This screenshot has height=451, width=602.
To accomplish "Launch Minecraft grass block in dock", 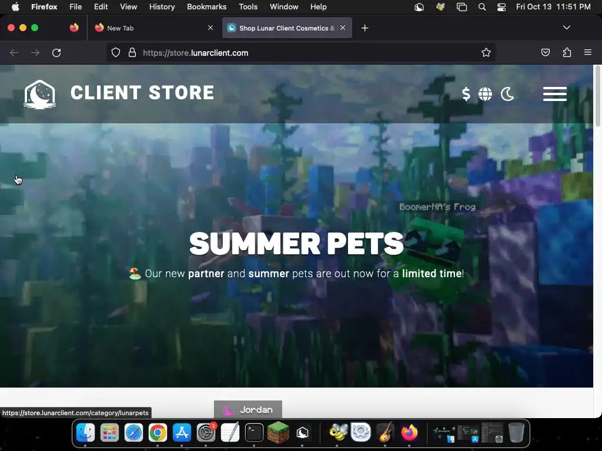I will pos(278,433).
